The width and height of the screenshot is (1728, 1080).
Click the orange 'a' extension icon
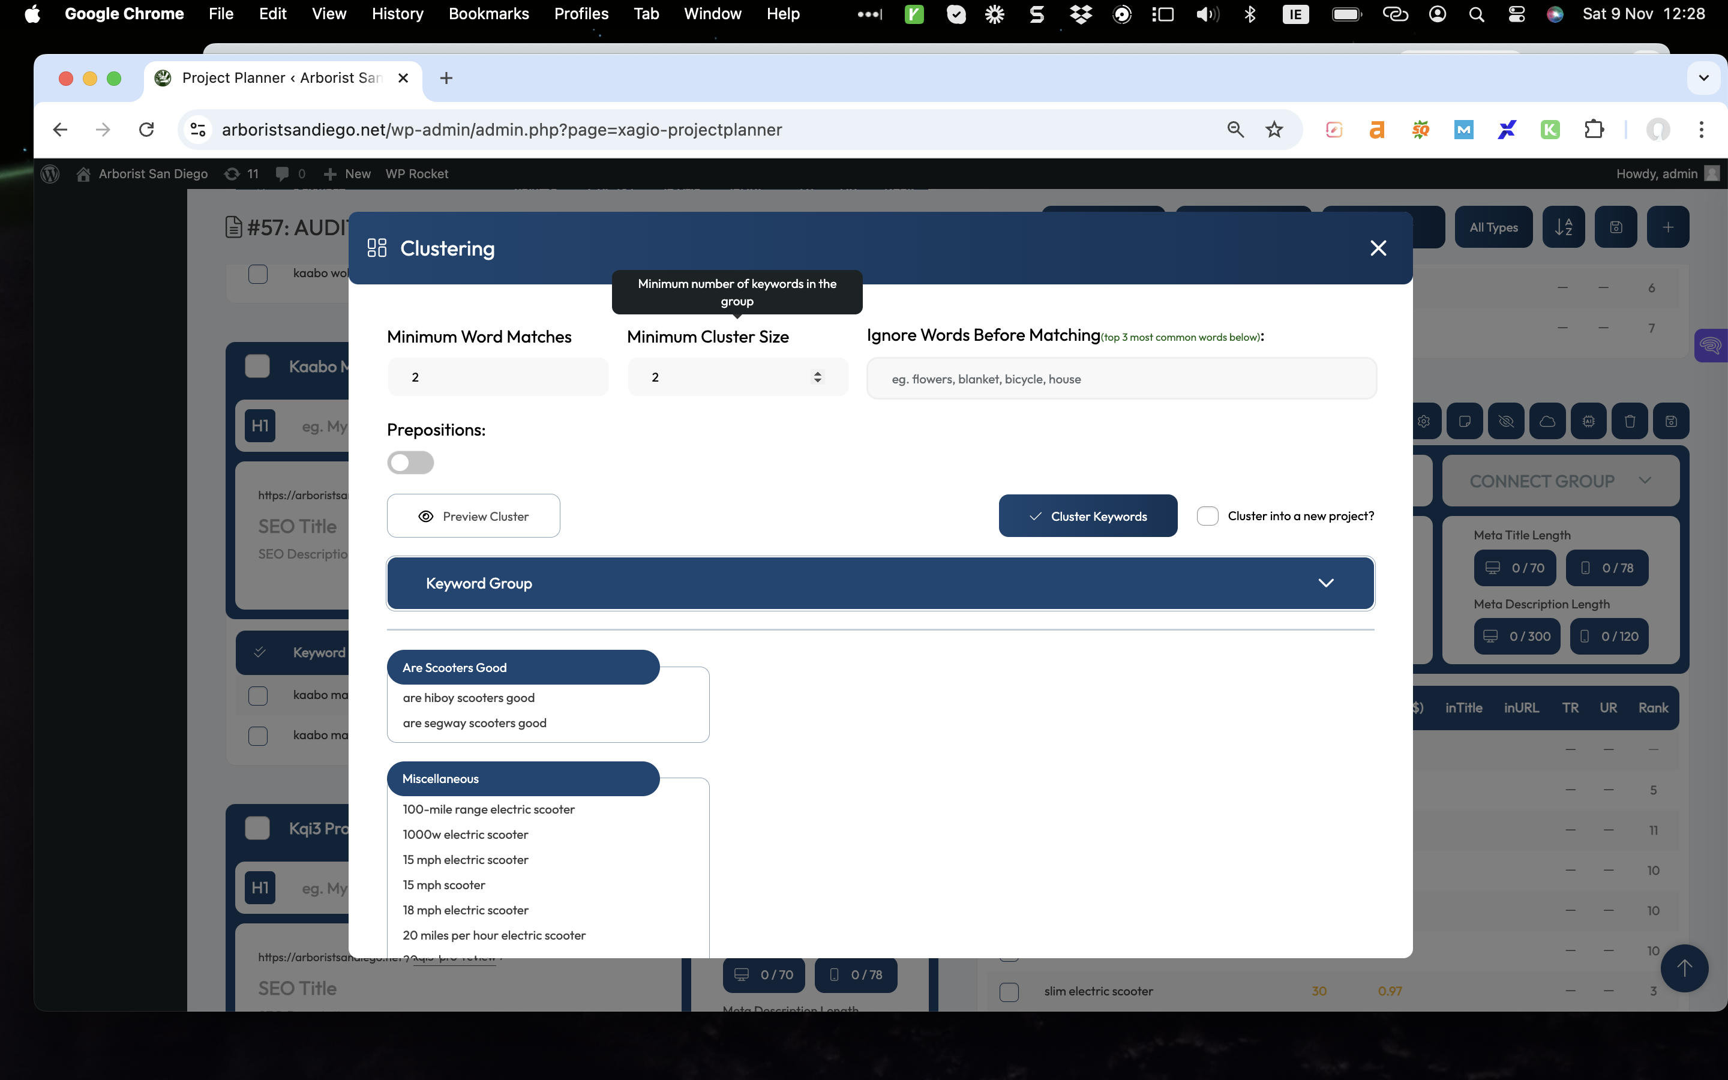[x=1376, y=129]
